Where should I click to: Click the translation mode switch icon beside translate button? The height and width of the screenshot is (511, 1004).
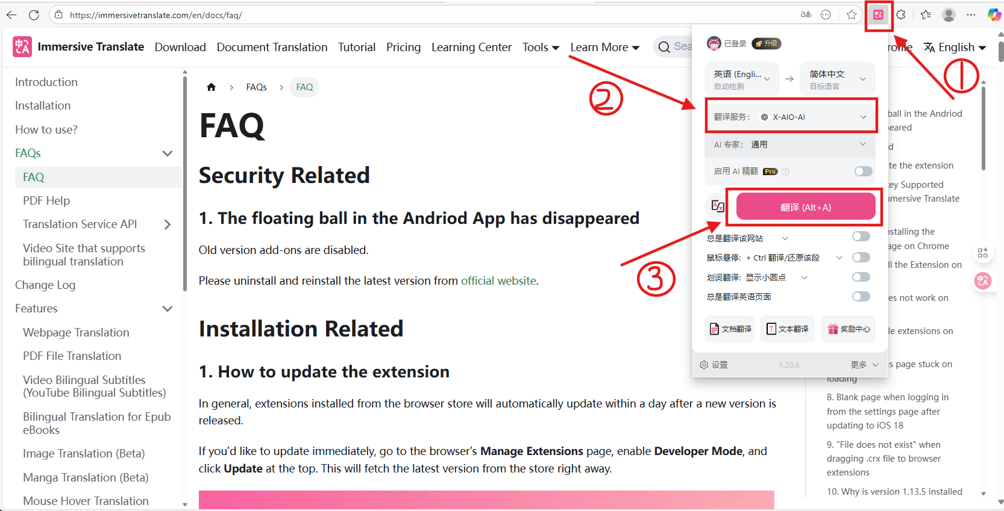tap(718, 206)
